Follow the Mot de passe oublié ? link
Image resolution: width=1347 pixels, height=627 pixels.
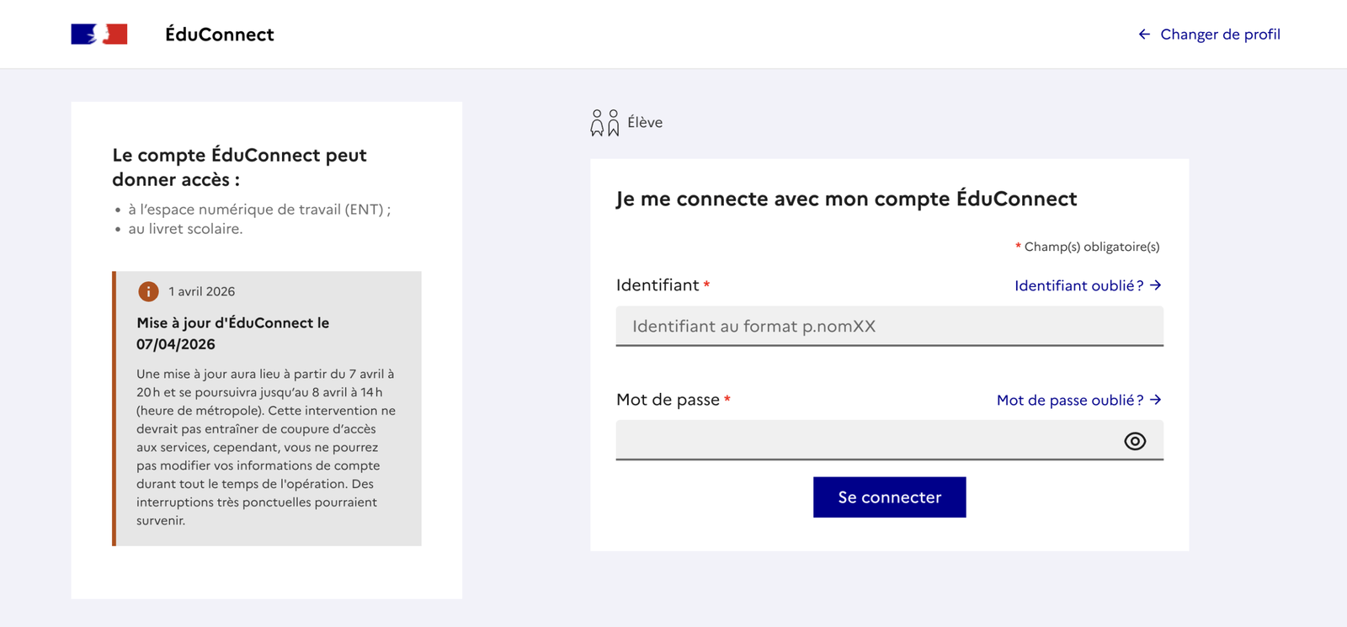click(1069, 401)
